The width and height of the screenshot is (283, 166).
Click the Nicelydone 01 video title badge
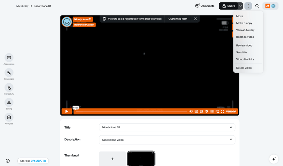(x=83, y=19)
